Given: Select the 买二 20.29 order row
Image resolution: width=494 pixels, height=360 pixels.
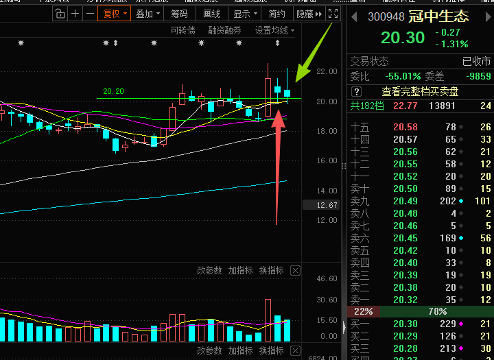Looking at the screenshot, I should (421, 336).
